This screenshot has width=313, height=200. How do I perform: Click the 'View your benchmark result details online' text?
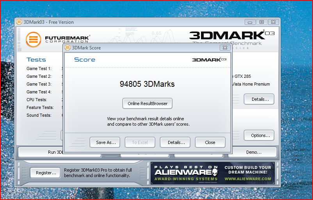pos(146,119)
